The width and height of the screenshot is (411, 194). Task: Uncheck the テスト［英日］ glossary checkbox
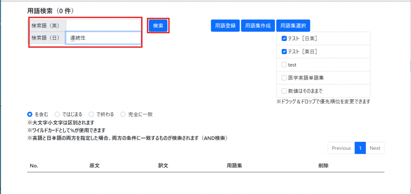click(284, 51)
